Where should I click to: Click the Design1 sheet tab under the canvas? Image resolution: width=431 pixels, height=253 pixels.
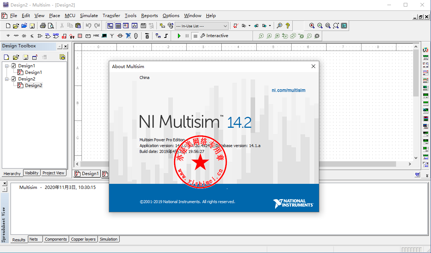tap(87, 174)
